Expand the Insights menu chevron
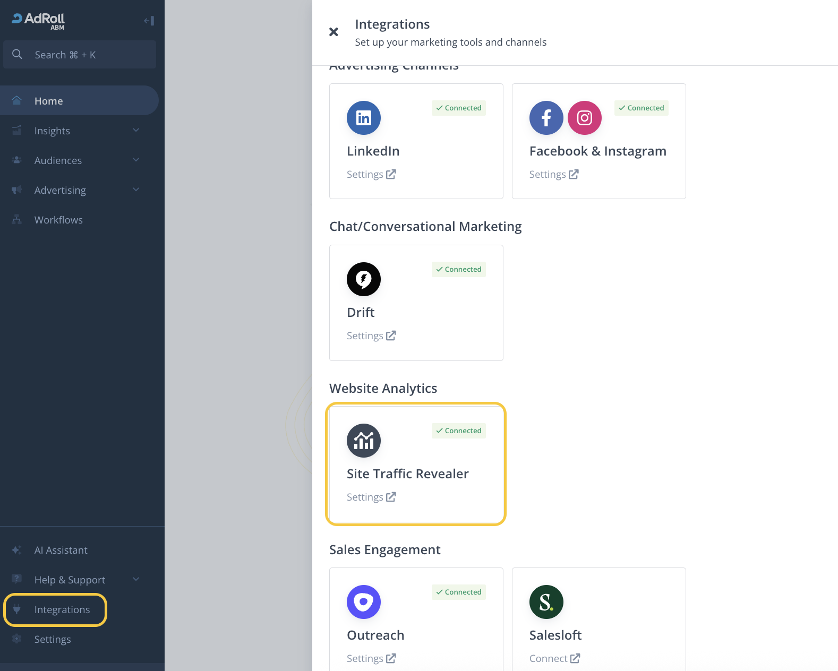838x671 pixels. click(x=136, y=130)
